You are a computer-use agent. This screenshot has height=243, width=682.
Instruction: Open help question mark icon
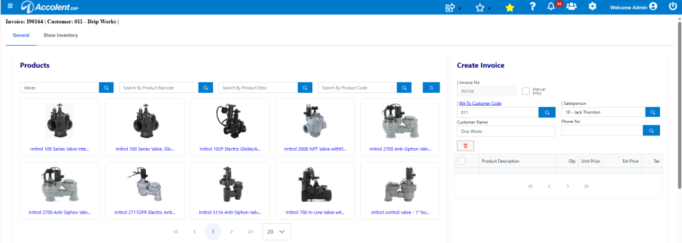[x=532, y=7]
